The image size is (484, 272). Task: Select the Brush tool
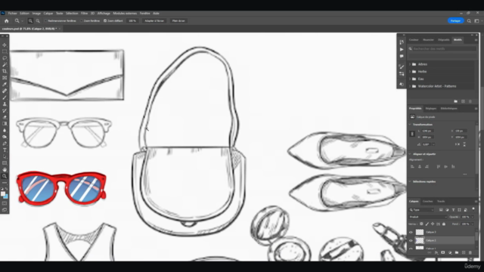(x=5, y=97)
